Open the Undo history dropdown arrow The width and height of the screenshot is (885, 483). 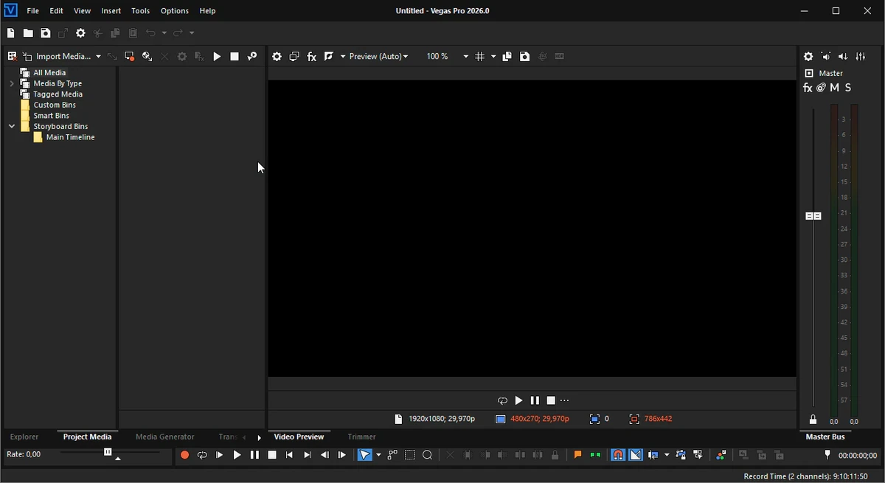point(164,33)
